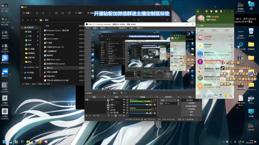
Task: Toggle the lock on 显示器采集 source
Action: 127,112
